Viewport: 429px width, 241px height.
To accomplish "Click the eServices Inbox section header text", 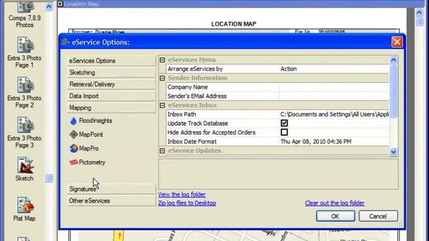I will (x=192, y=105).
